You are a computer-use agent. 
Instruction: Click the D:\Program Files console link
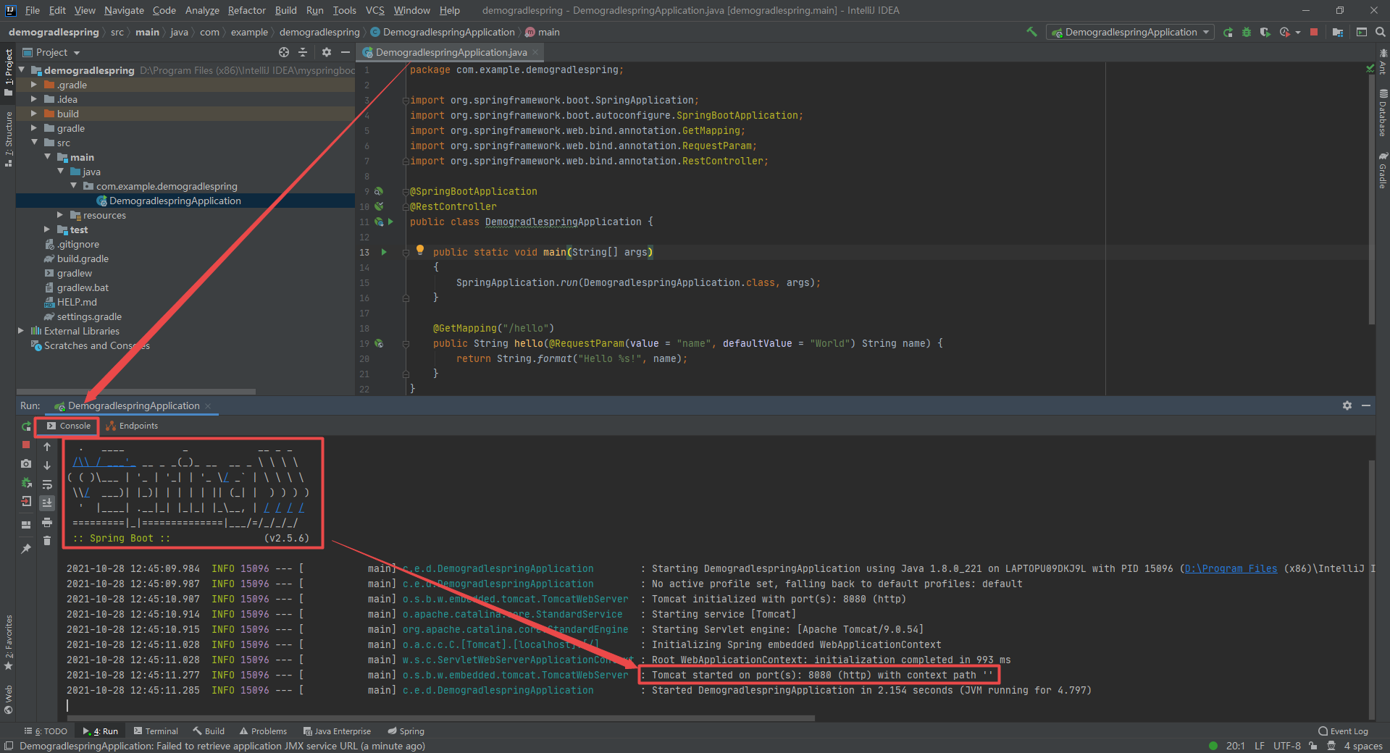click(x=1231, y=568)
